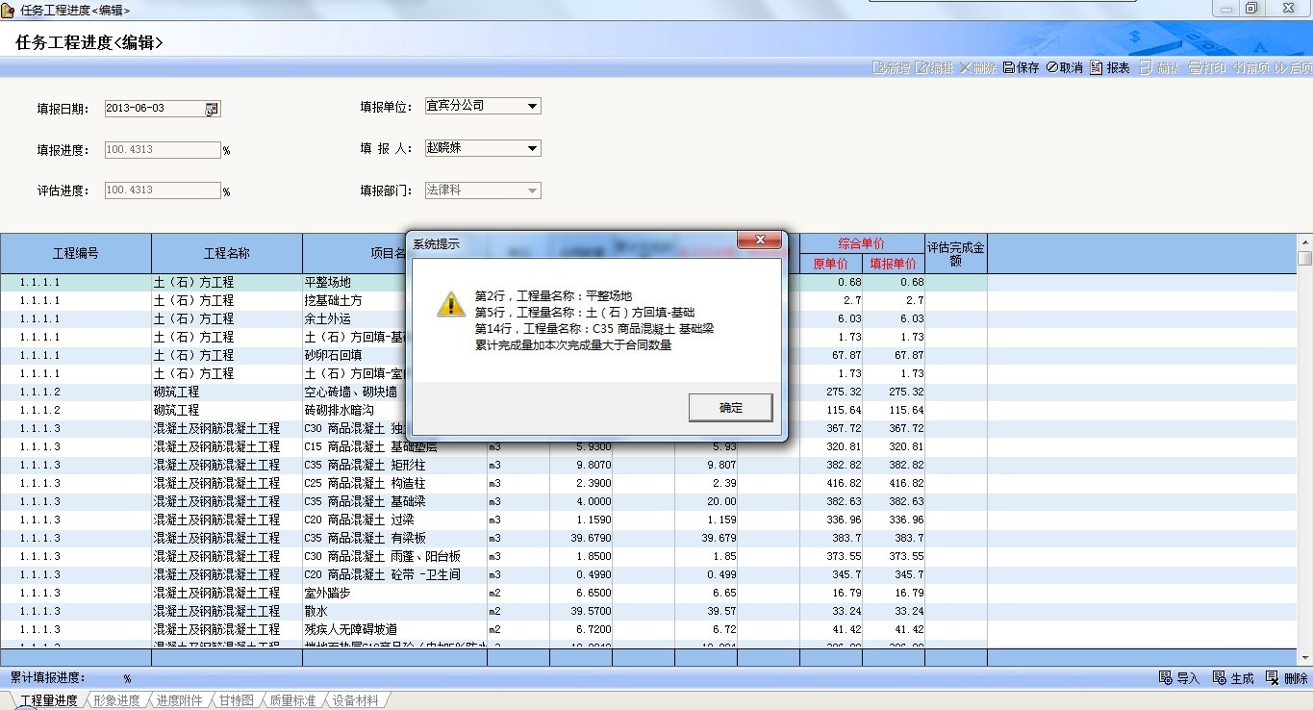Expand the 填报部门 dropdown
Image resolution: width=1313 pixels, height=710 pixels.
tap(532, 191)
